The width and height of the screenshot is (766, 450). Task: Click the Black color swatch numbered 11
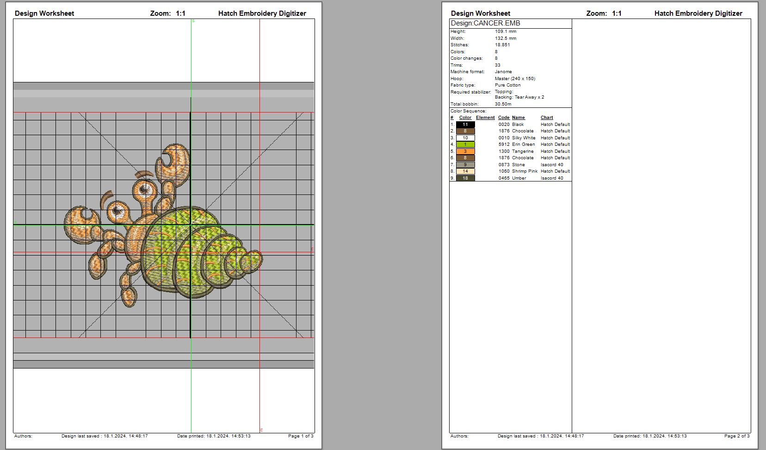[465, 125]
